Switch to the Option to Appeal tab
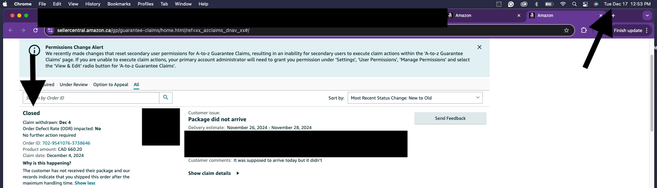Image resolution: width=657 pixels, height=188 pixels. [111, 84]
